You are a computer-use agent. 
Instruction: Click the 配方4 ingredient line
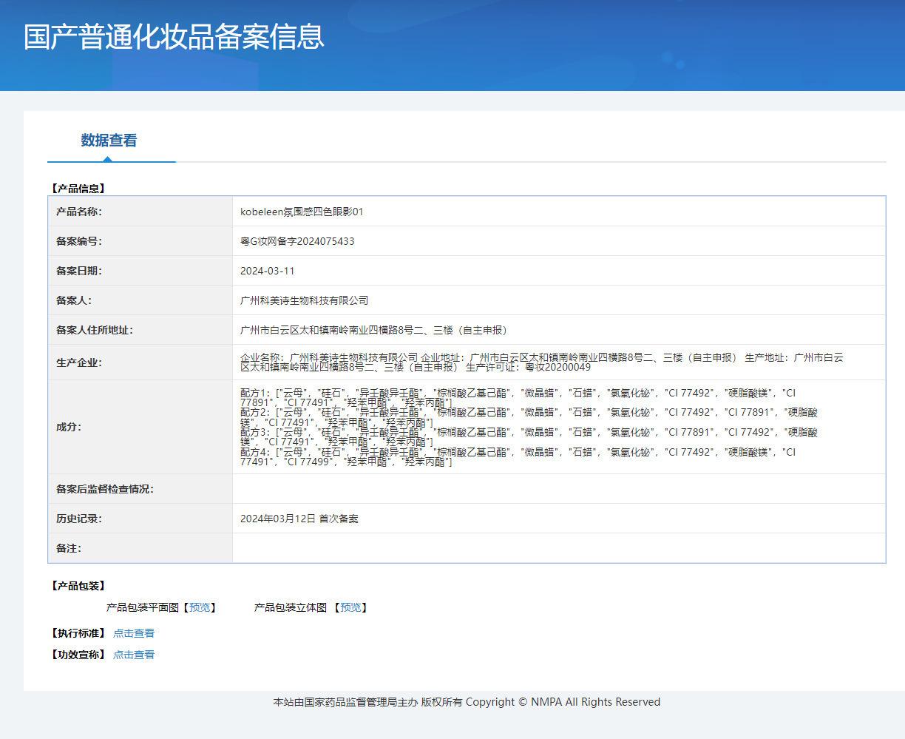(518, 456)
